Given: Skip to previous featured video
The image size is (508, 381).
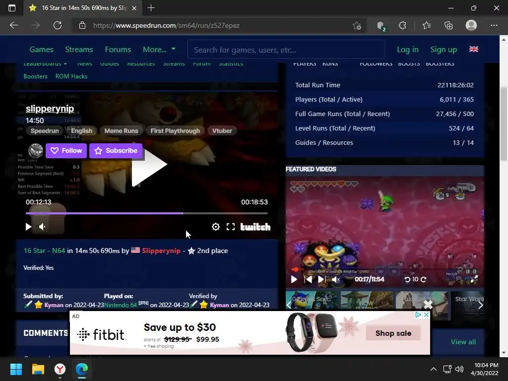Looking at the screenshot, I should pos(308,279).
